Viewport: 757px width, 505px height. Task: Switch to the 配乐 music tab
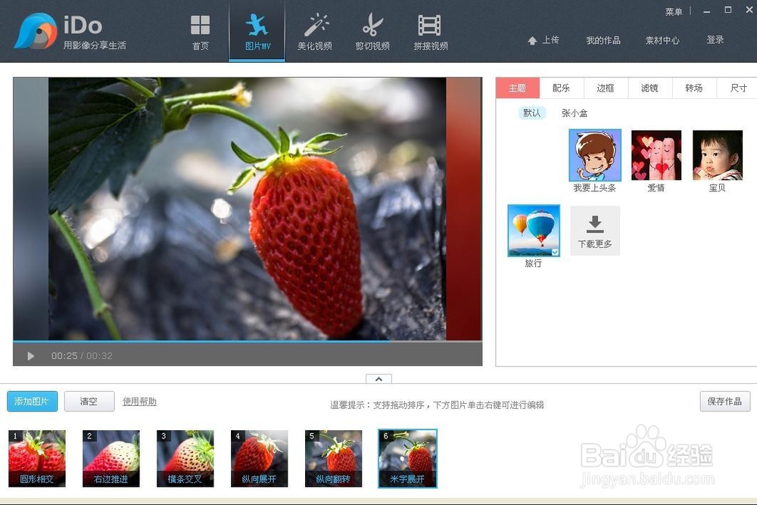click(561, 88)
